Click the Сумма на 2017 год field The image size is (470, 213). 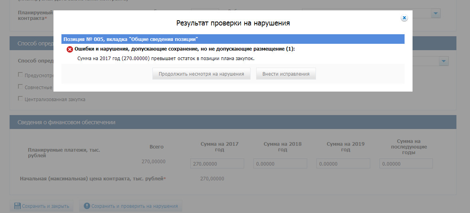217,164
